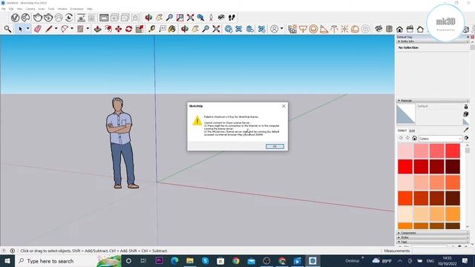Select the Text label tool
Image resolution: width=475 pixels, height=267 pixels.
click(x=163, y=29)
